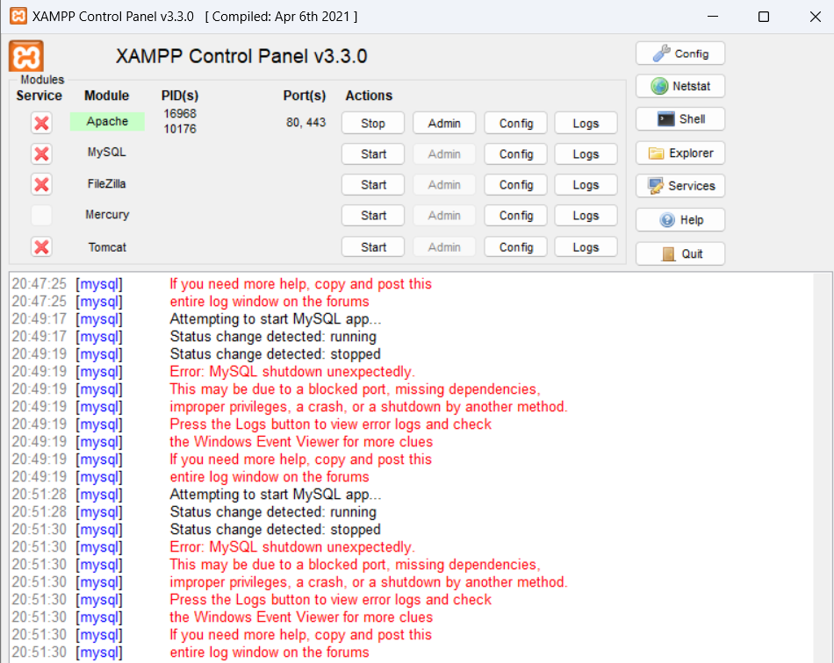Image resolution: width=834 pixels, height=663 pixels.
Task: Toggle FileZilla service install checkbox
Action: tap(41, 184)
